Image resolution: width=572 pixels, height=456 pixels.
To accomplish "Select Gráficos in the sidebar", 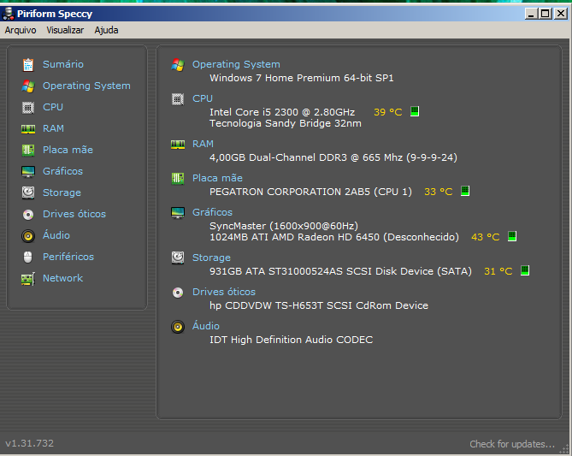I will [62, 171].
